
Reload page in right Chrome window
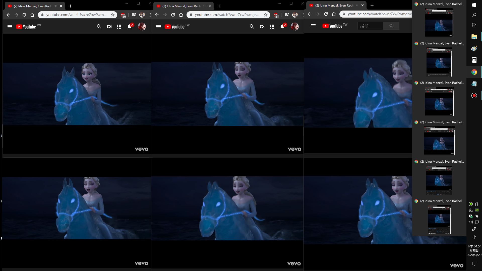pyautogui.click(x=326, y=14)
